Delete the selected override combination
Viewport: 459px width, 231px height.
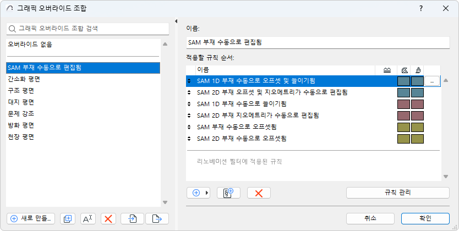pos(108,219)
